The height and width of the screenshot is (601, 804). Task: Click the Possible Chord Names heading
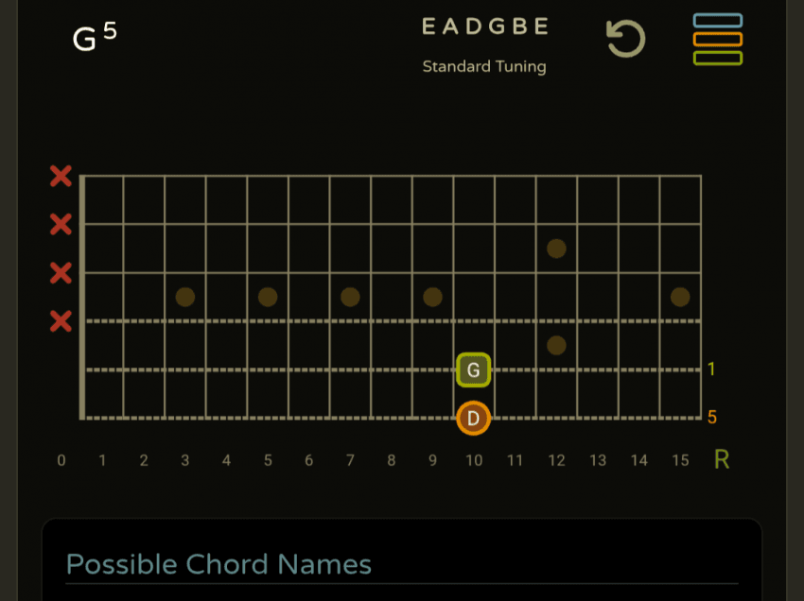(218, 565)
